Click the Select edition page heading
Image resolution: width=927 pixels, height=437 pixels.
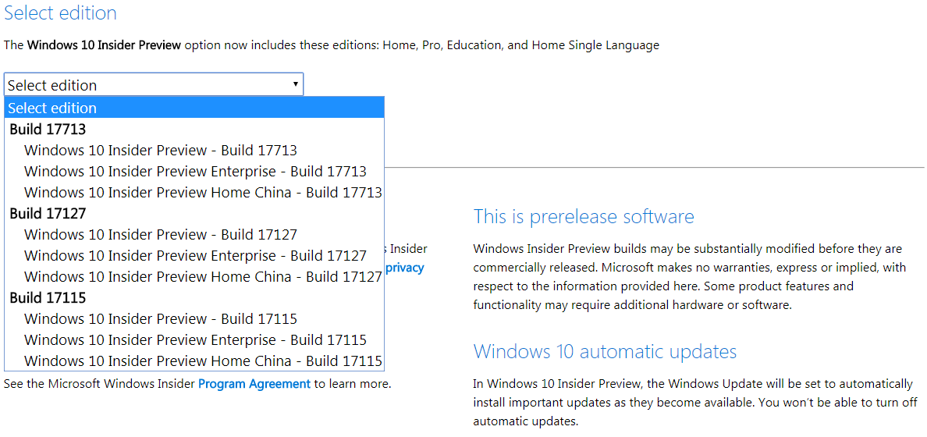click(x=60, y=13)
